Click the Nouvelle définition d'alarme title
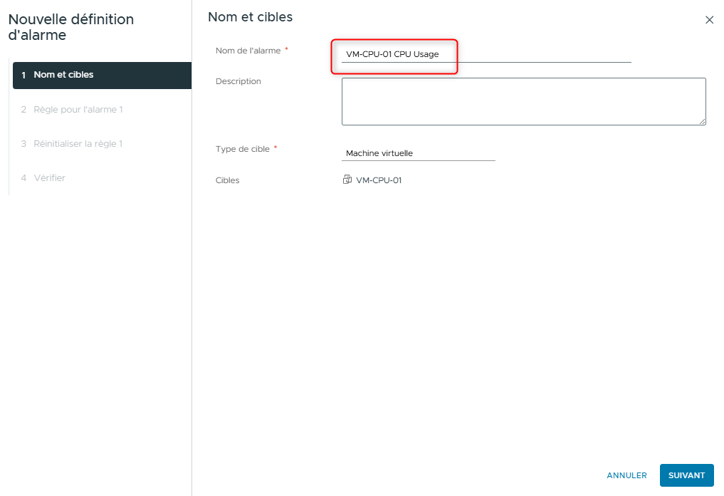 pyautogui.click(x=70, y=27)
